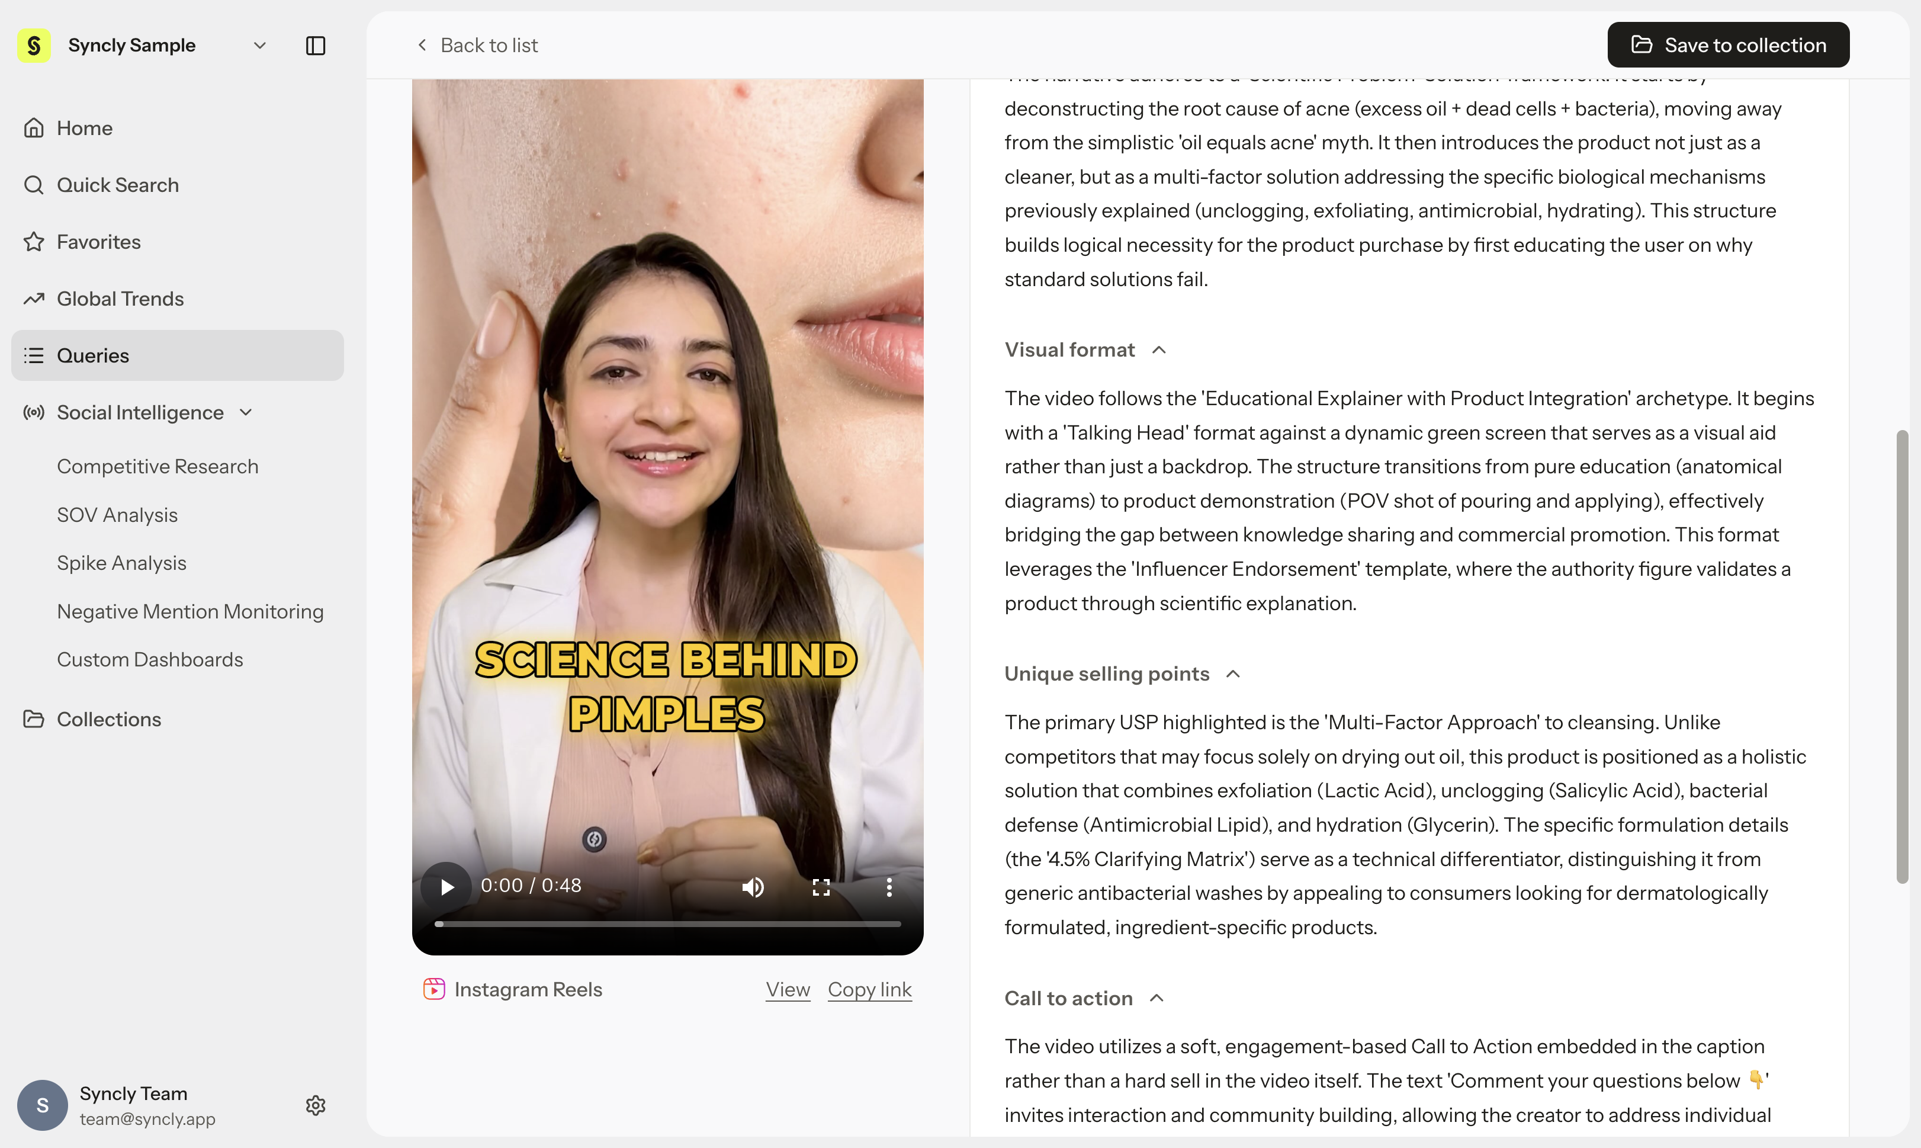Open Negative Mention Monitoring
Image resolution: width=1921 pixels, height=1148 pixels.
pos(190,611)
